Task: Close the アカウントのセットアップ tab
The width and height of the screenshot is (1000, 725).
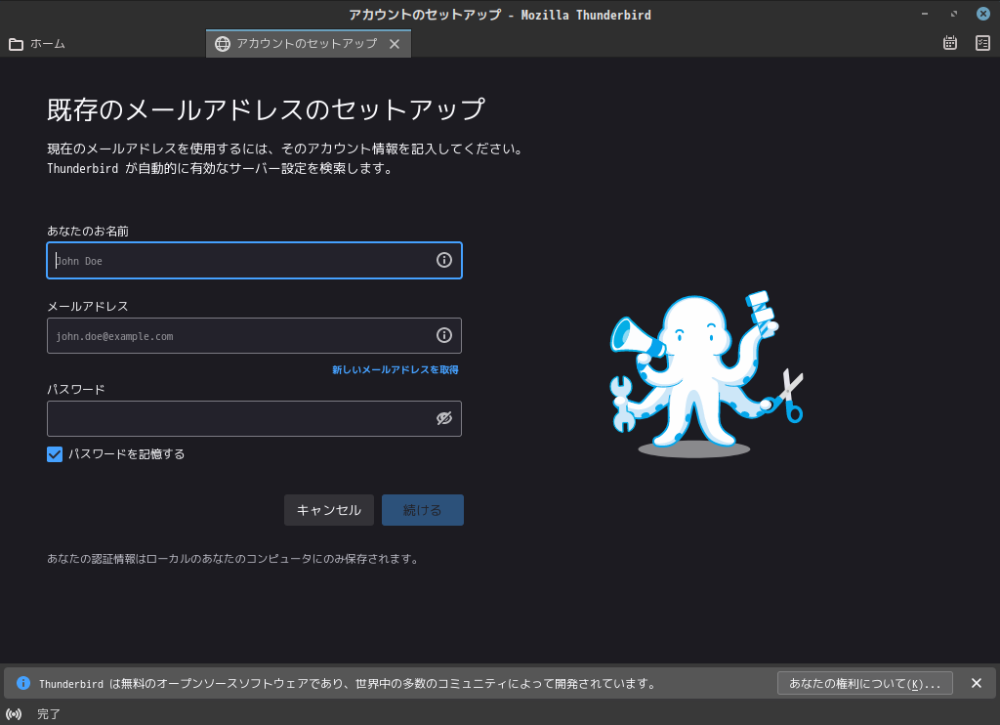Action: pos(395,43)
